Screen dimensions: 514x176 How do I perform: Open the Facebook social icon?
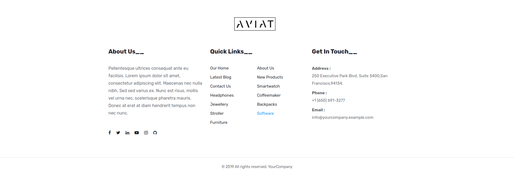(x=110, y=133)
